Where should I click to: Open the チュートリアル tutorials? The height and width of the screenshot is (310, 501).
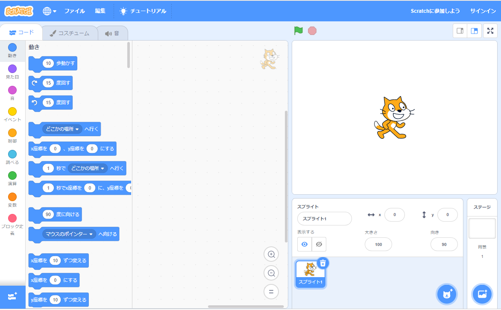pos(143,11)
